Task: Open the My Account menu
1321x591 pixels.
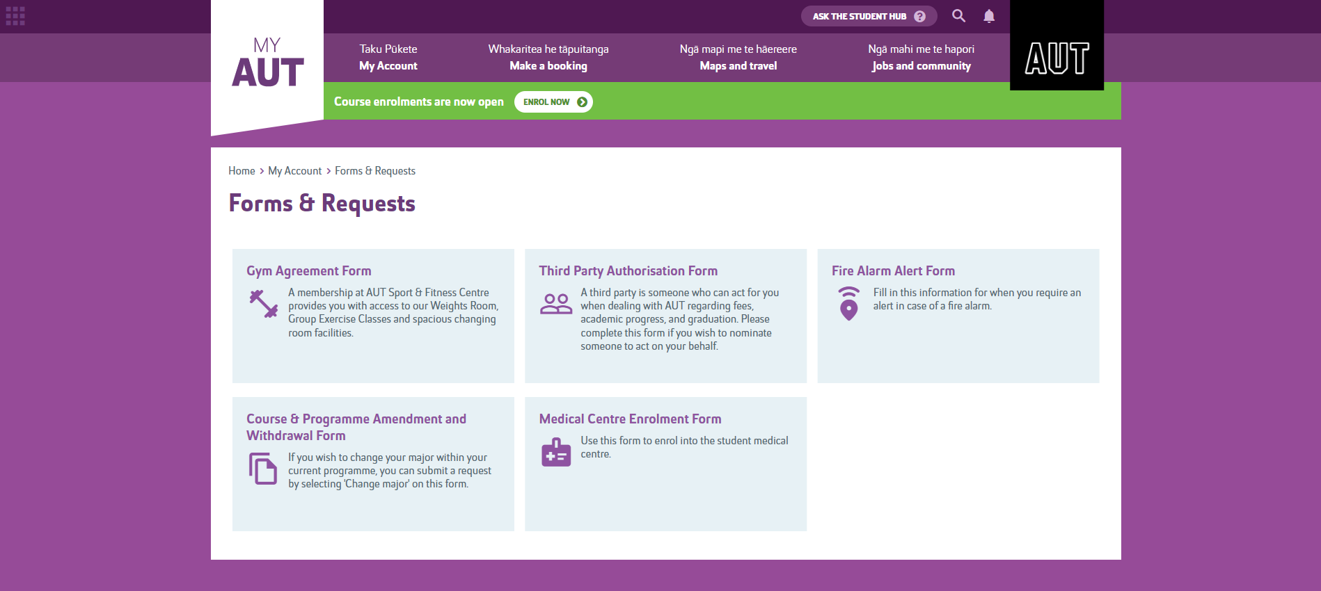Action: tap(388, 58)
